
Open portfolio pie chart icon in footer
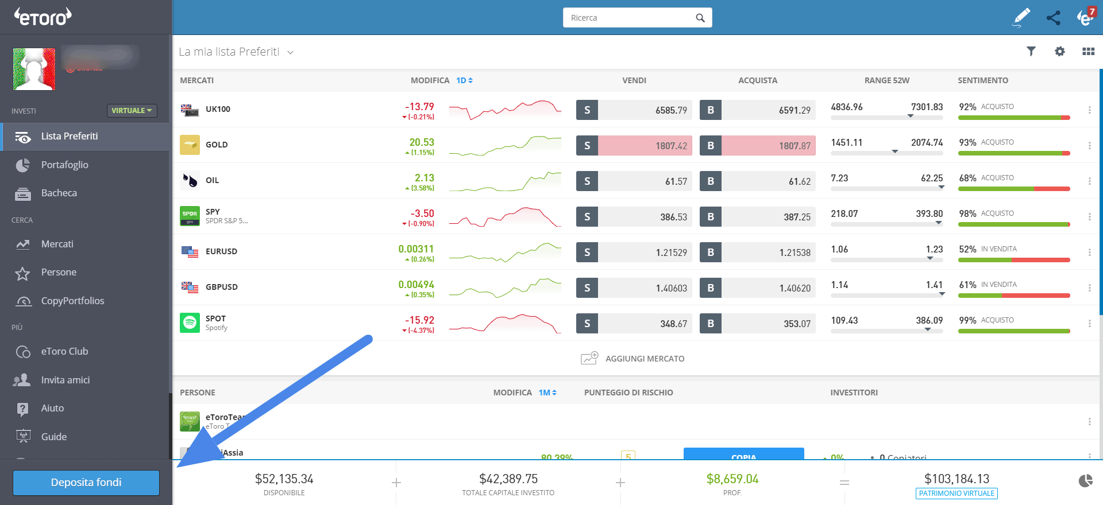1085,481
